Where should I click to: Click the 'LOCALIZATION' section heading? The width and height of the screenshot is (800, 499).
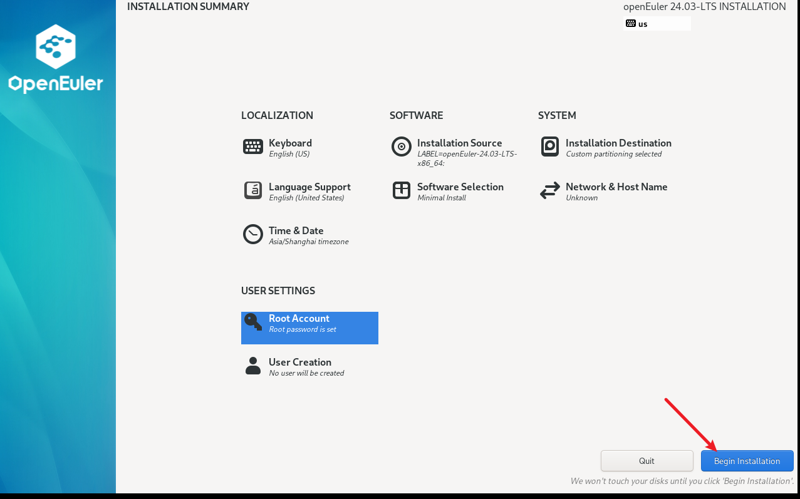coord(277,115)
